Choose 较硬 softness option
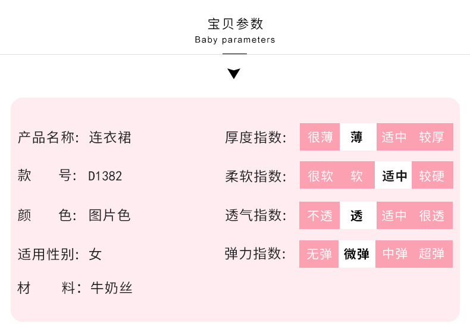The height and width of the screenshot is (332, 470). point(432,176)
